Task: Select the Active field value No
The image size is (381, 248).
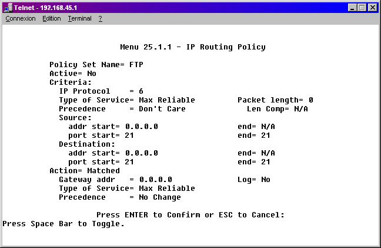Action: coord(92,74)
